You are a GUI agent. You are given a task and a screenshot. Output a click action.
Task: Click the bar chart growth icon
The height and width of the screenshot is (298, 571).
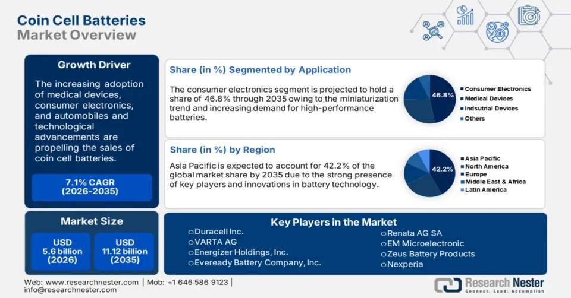pyautogui.click(x=465, y=16)
